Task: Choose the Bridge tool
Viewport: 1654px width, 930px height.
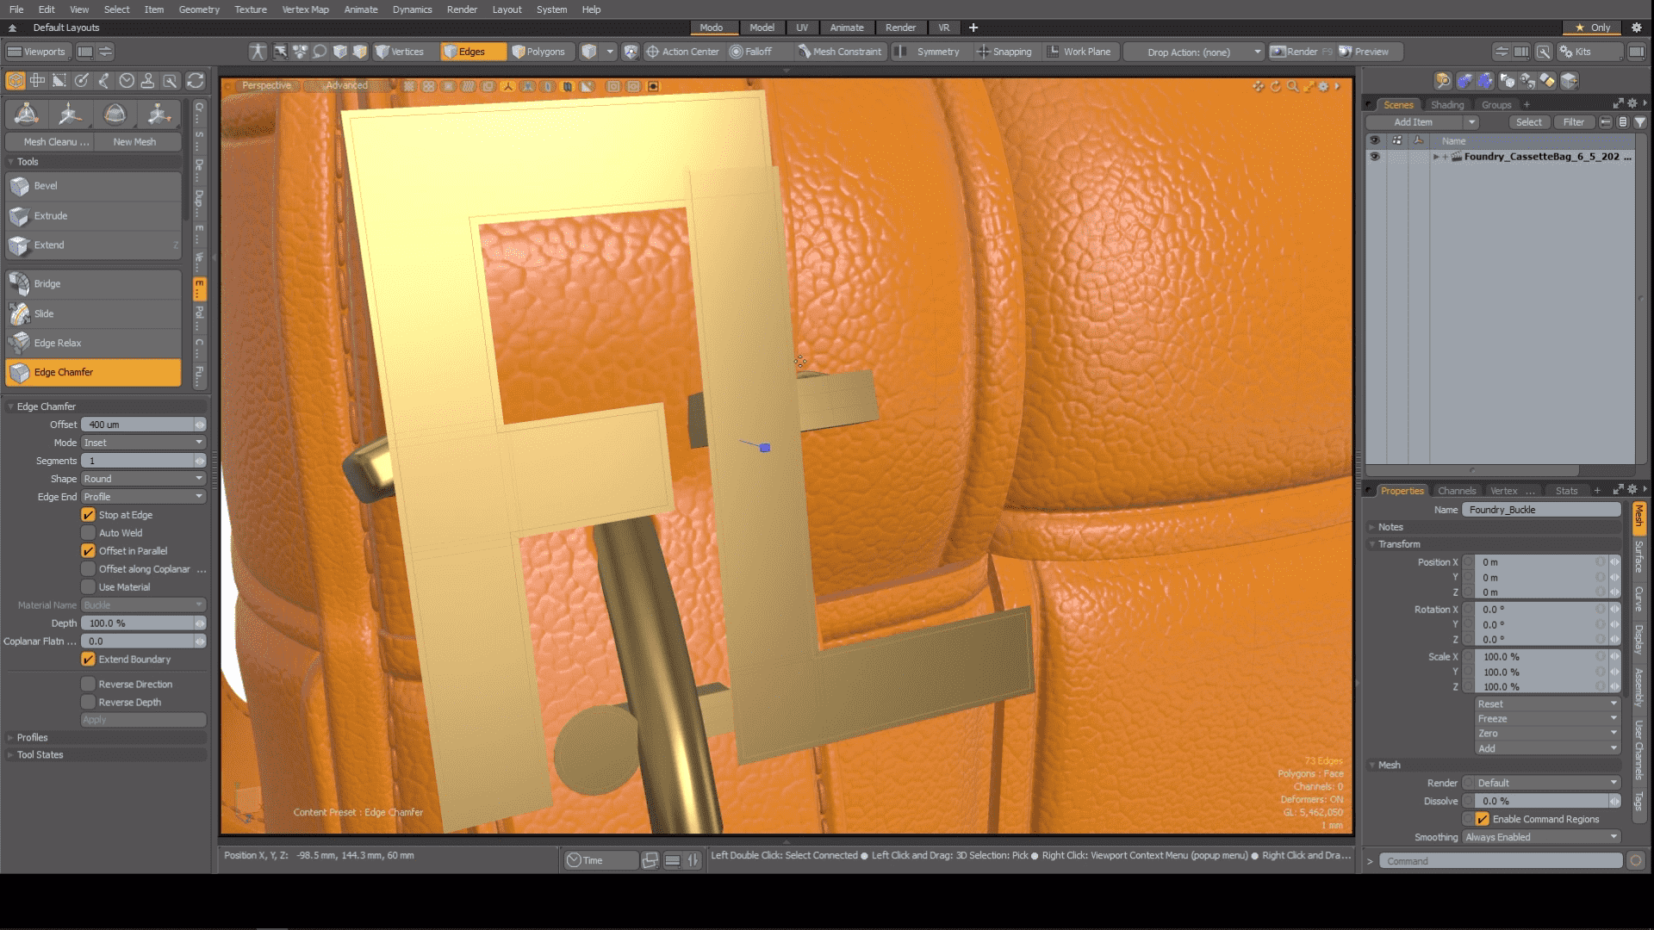Action: click(47, 284)
